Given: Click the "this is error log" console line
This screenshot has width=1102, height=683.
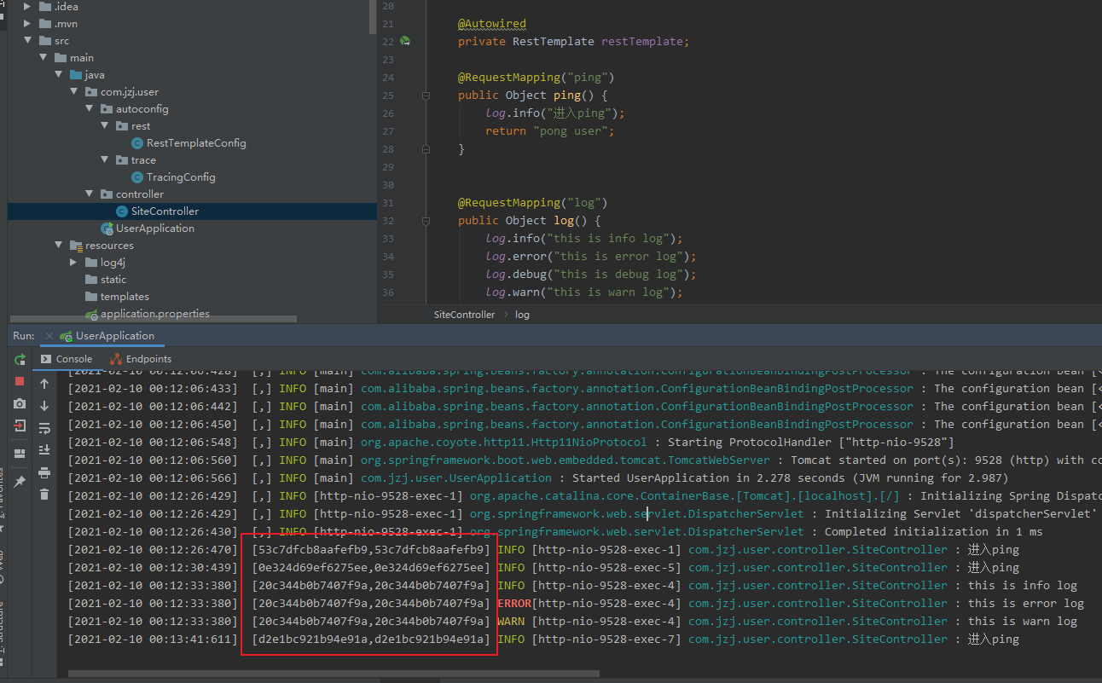Looking at the screenshot, I should click(x=1026, y=604).
